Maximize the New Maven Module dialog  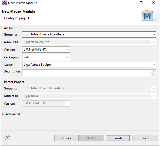[x=141, y=3]
